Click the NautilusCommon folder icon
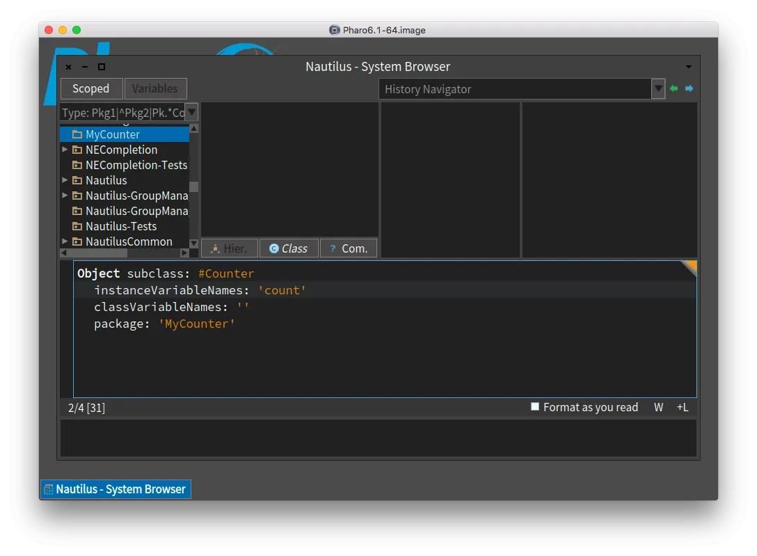This screenshot has width=757, height=556. [x=77, y=241]
